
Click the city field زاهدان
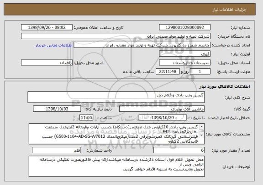tap(47, 63)
